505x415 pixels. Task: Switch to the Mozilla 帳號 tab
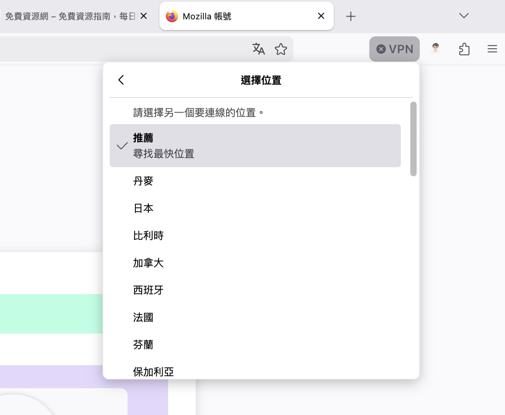coord(247,16)
